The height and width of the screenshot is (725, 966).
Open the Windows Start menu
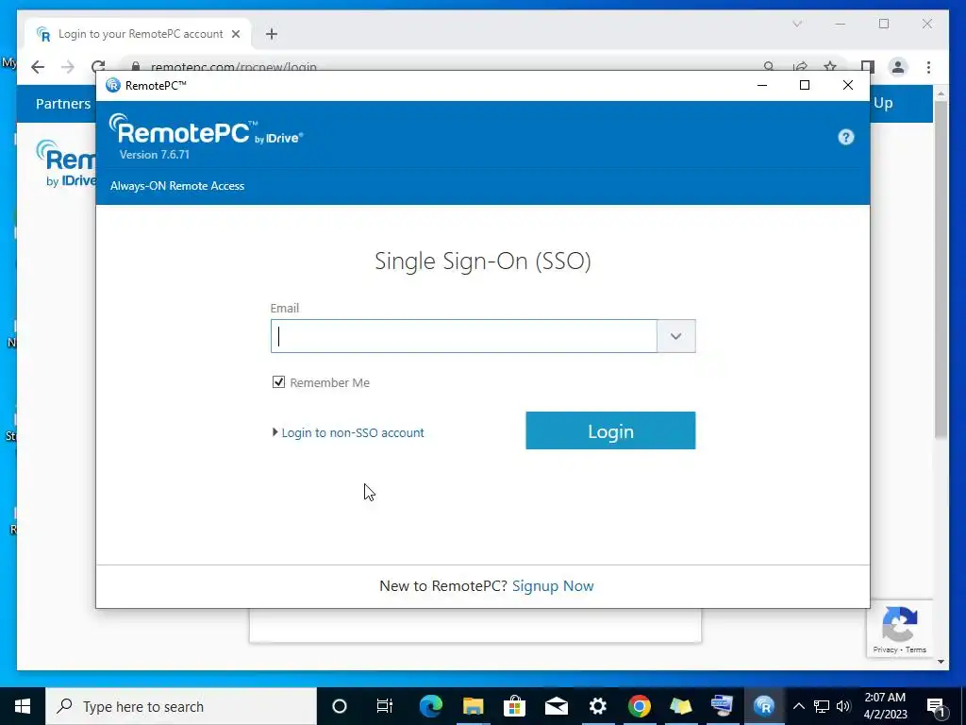tap(23, 706)
